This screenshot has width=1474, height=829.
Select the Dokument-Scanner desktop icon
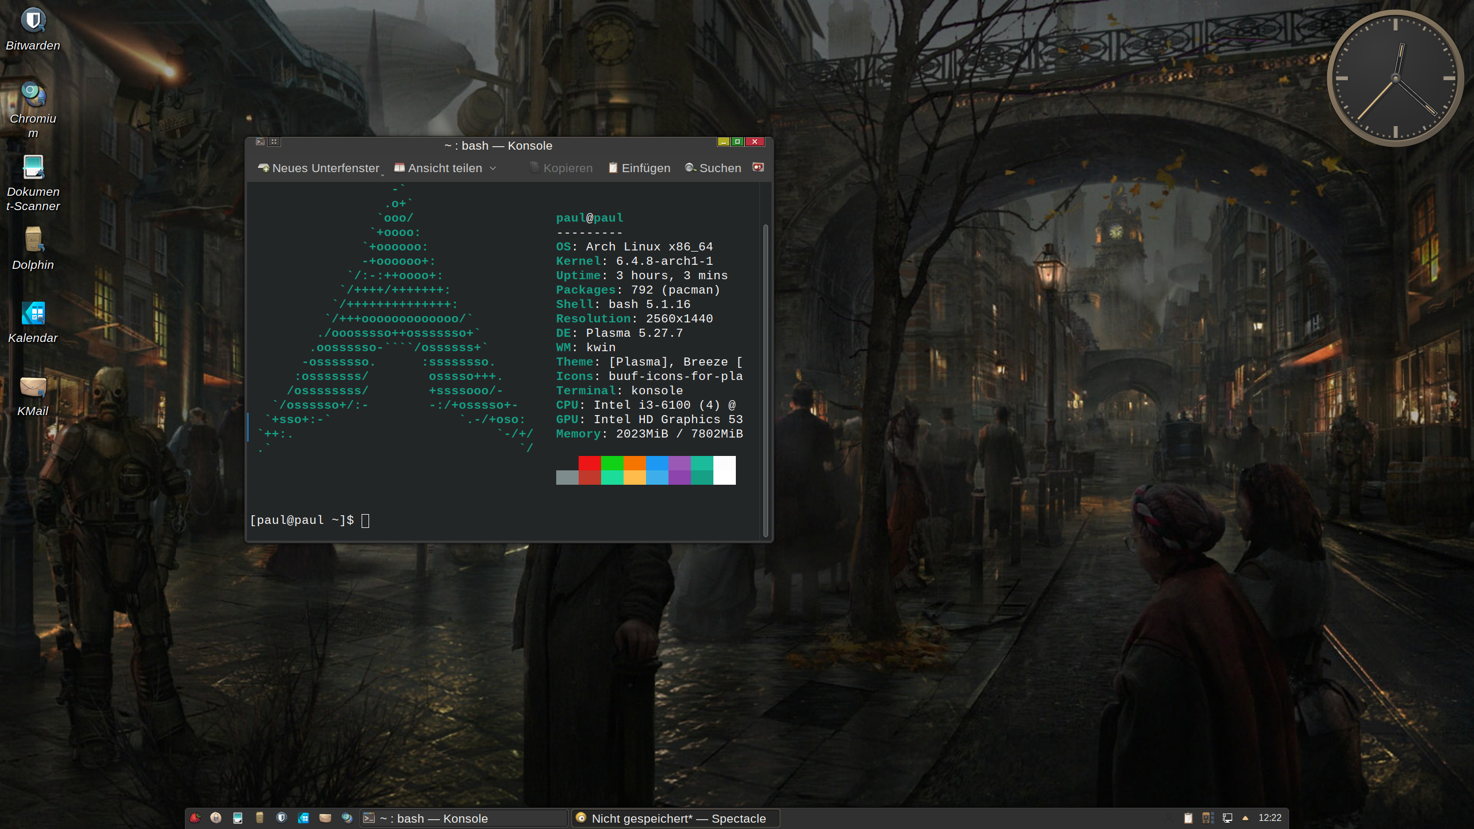point(33,182)
